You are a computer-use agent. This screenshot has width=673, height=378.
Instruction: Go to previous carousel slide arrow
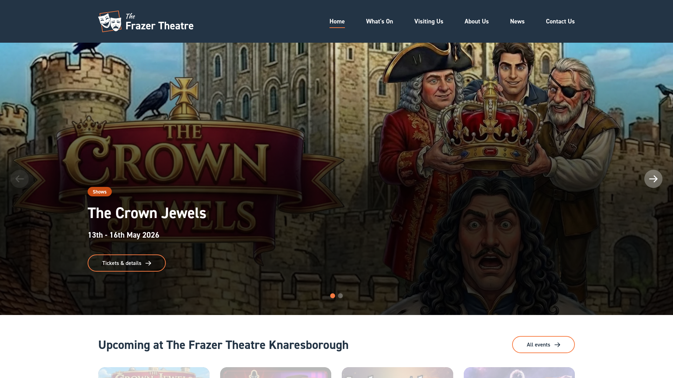click(x=20, y=179)
